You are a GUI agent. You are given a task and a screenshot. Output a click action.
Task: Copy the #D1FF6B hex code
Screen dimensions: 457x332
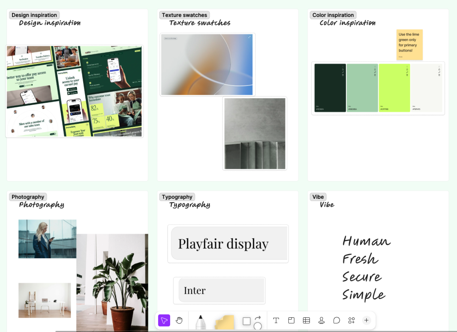(407, 70)
